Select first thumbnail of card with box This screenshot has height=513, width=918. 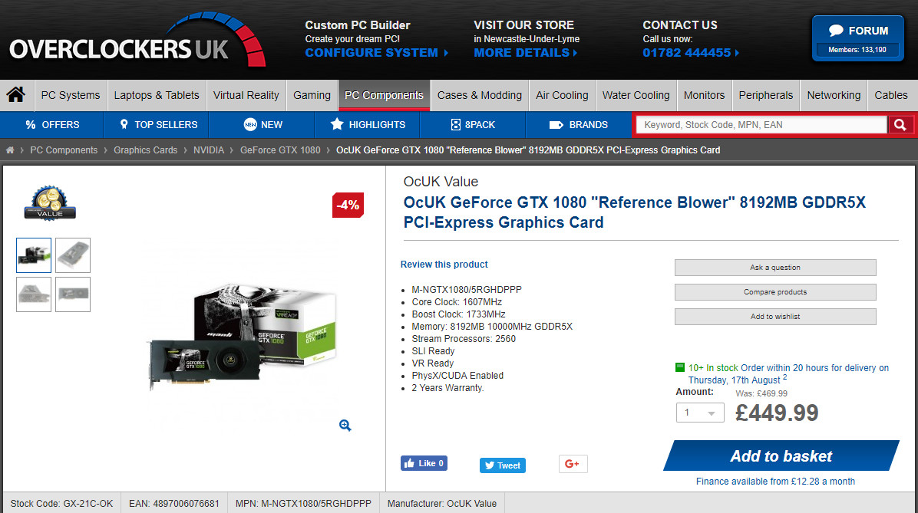click(x=34, y=255)
